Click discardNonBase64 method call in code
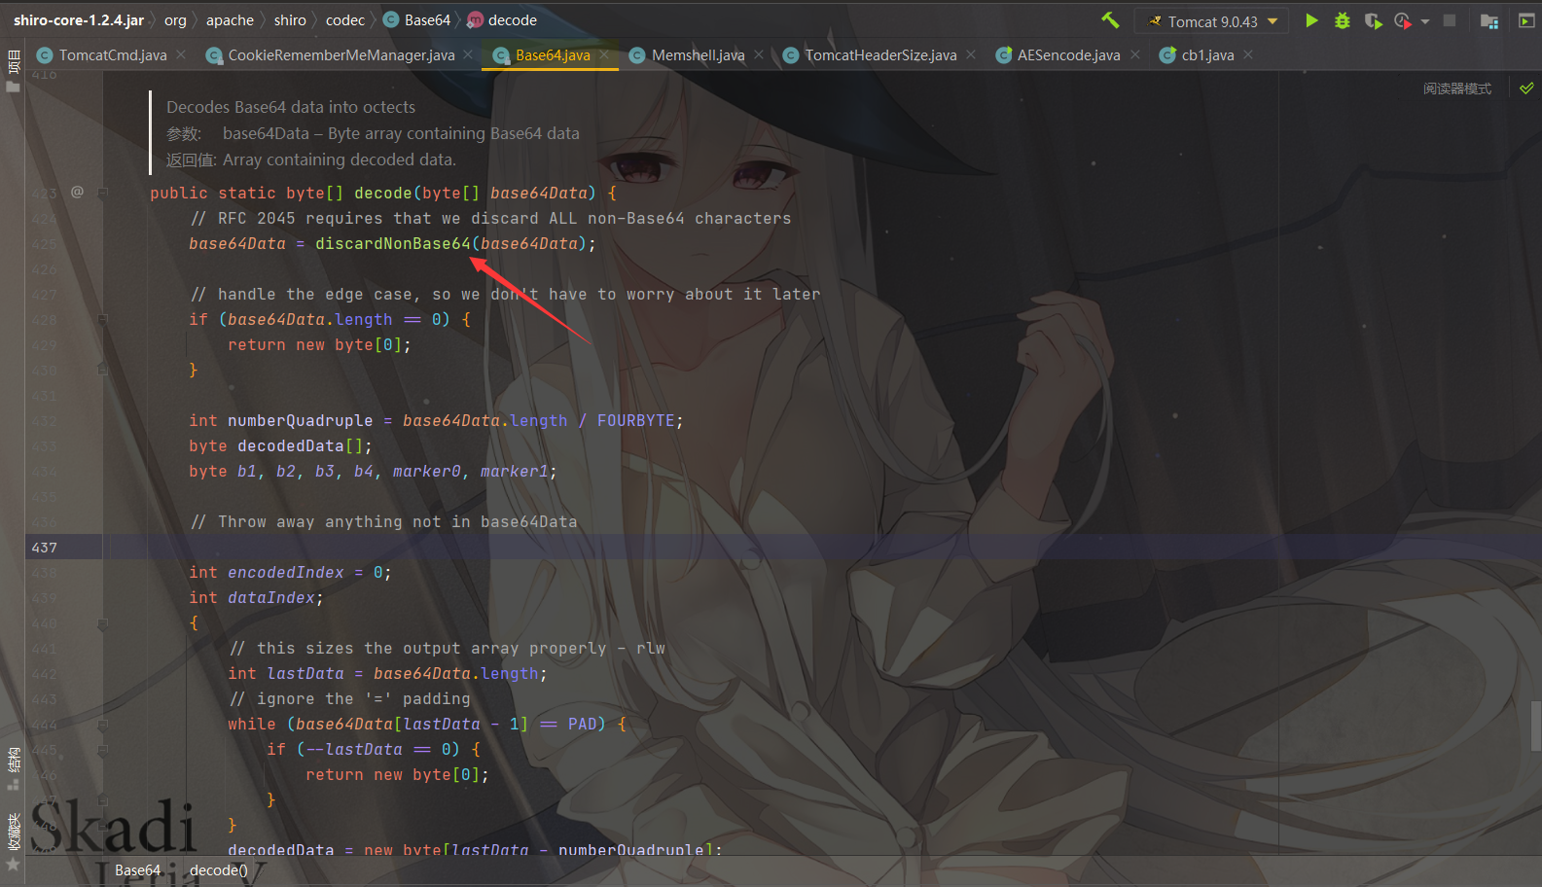Image resolution: width=1542 pixels, height=887 pixels. [393, 243]
